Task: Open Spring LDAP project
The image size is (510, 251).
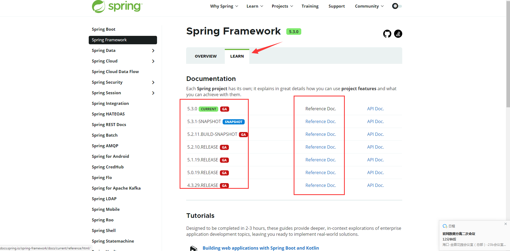Action: 104,199
